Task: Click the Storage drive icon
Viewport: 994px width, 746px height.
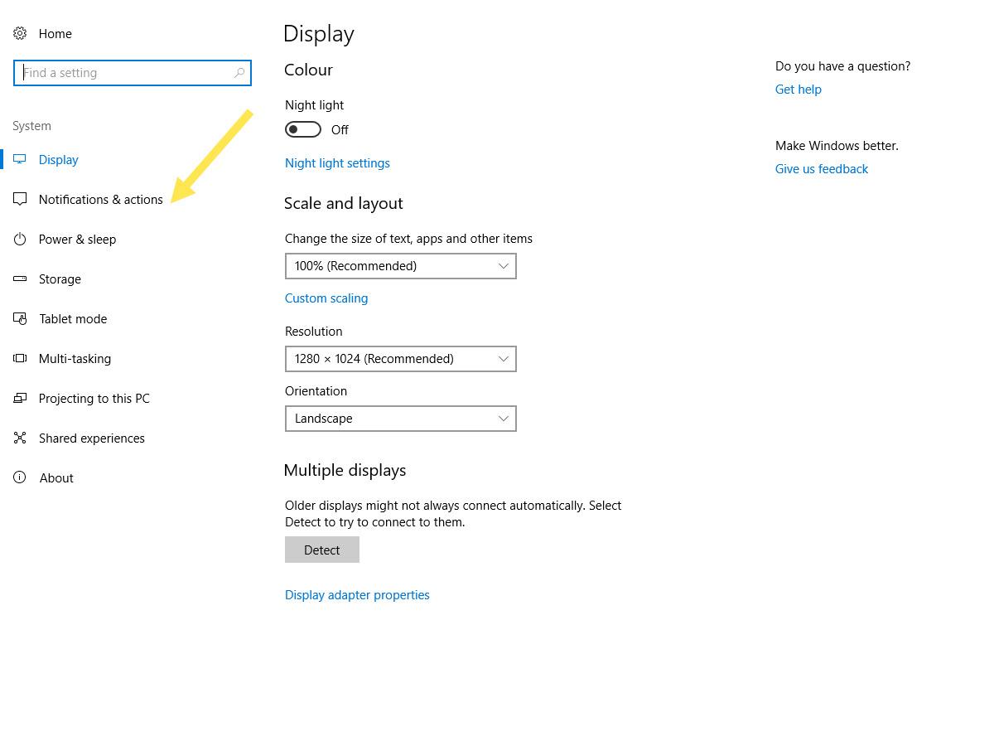Action: click(20, 279)
